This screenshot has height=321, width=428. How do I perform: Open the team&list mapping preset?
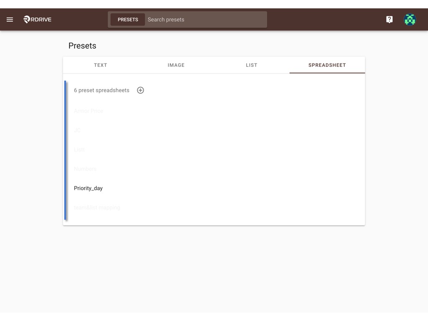(97, 208)
